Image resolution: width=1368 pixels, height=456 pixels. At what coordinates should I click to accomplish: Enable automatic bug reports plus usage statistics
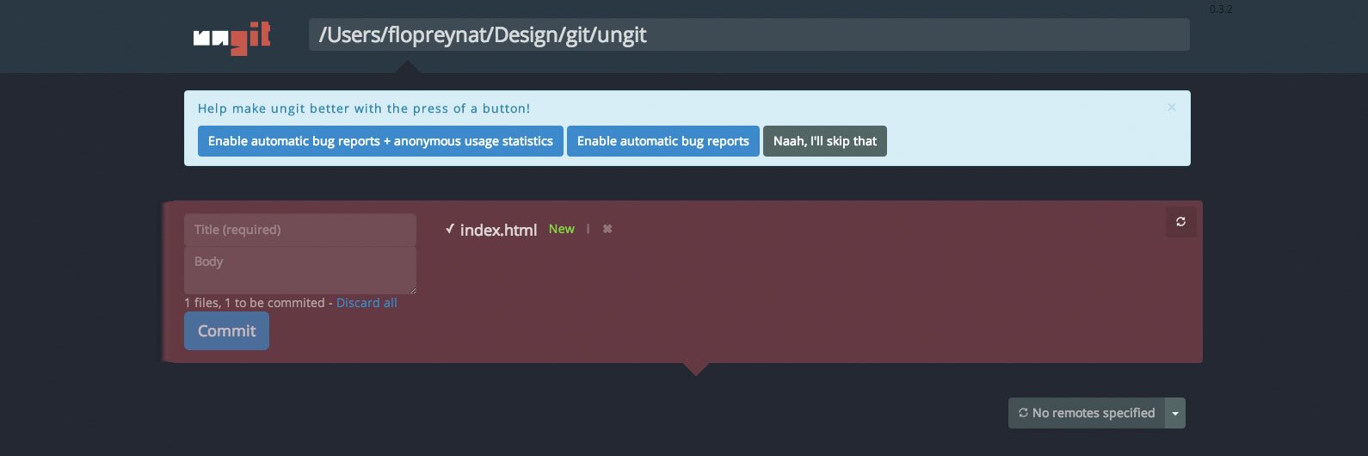(x=380, y=141)
